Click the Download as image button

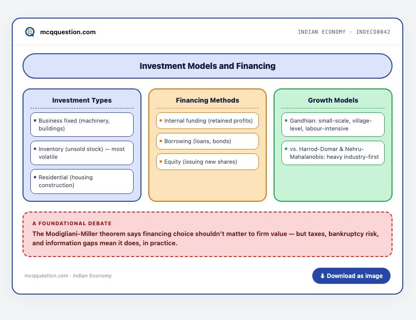click(351, 276)
